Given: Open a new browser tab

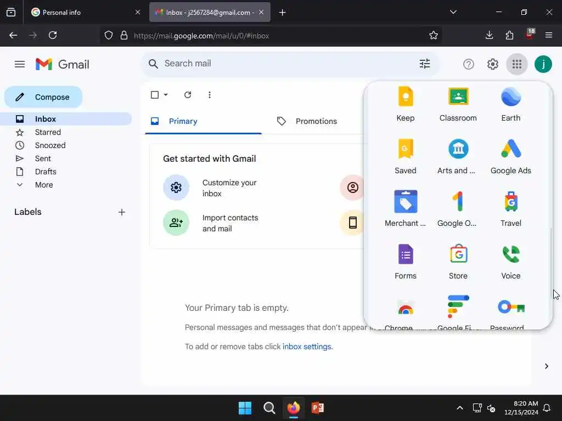Looking at the screenshot, I should (x=282, y=12).
